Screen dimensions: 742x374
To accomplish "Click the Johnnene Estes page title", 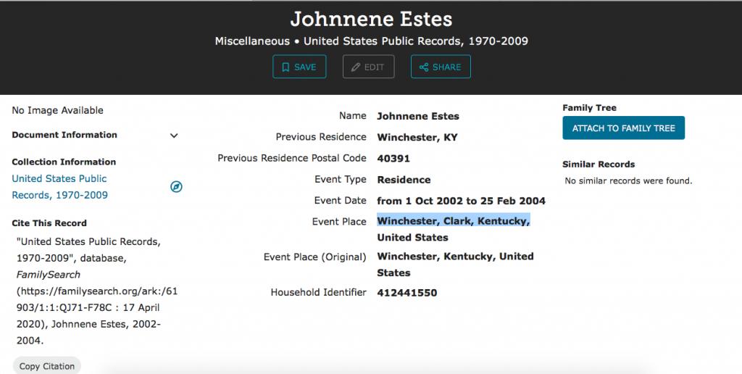I will [x=371, y=19].
